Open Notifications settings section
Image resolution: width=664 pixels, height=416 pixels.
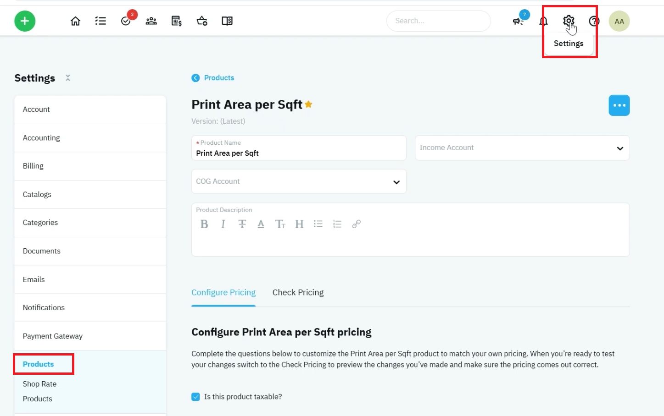90,307
